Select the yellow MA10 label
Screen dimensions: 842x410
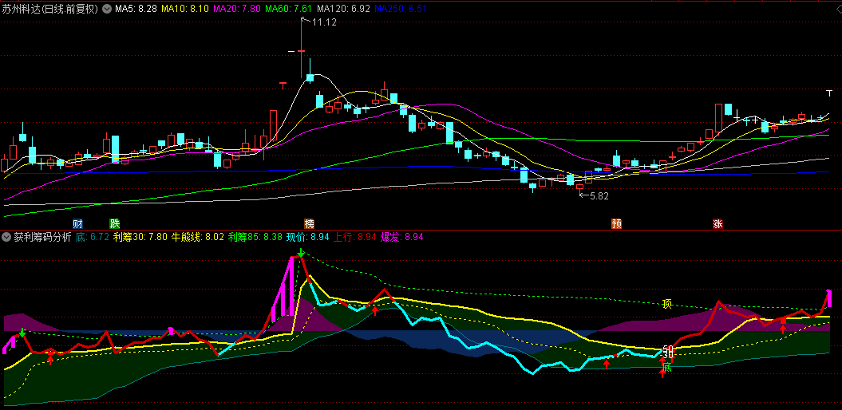click(185, 9)
